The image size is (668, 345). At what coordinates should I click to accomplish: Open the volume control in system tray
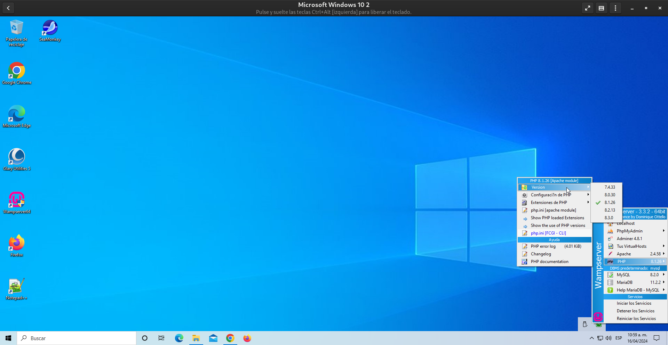coord(609,338)
